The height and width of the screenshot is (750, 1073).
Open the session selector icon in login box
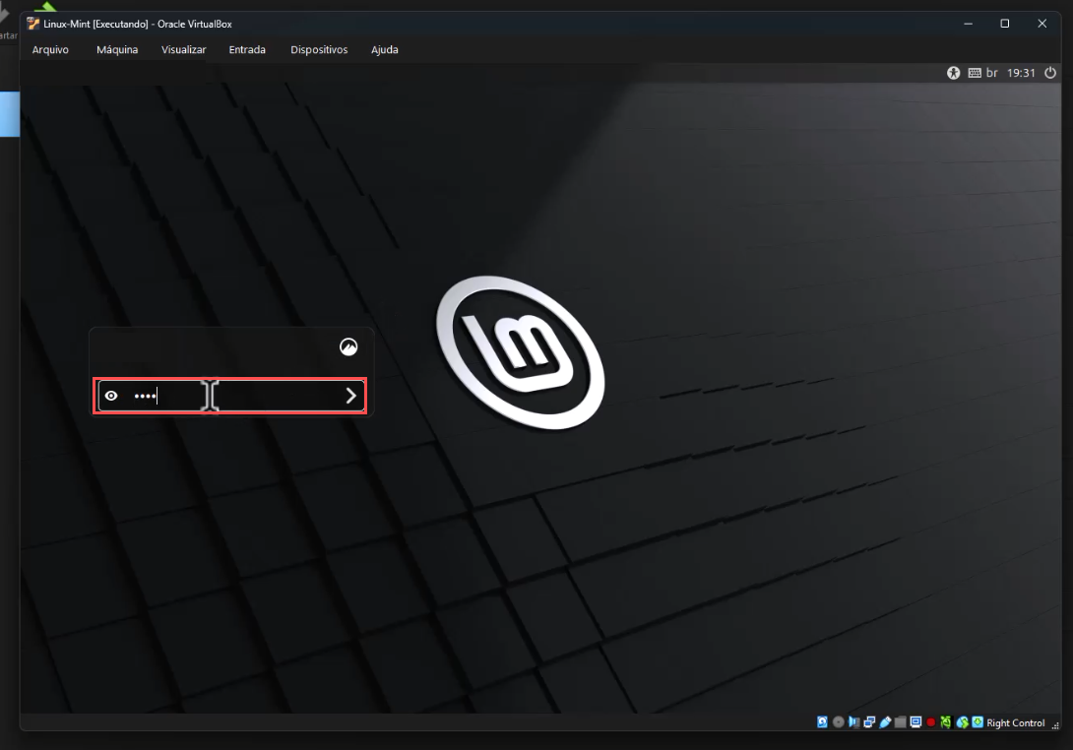pyautogui.click(x=348, y=346)
